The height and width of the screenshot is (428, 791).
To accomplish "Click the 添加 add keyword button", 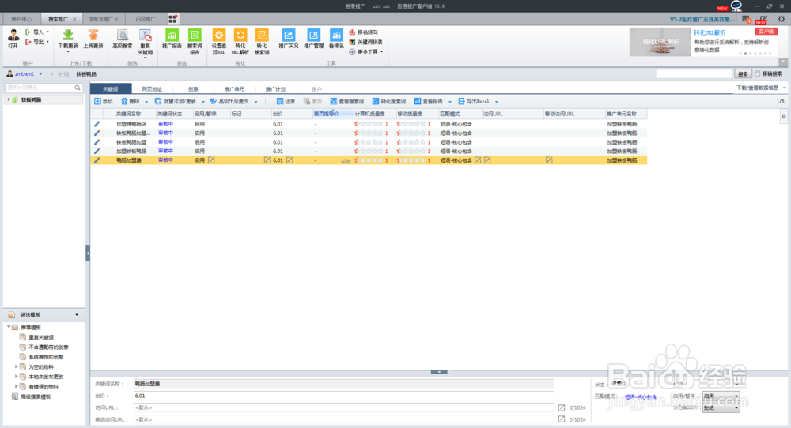I will (x=104, y=101).
